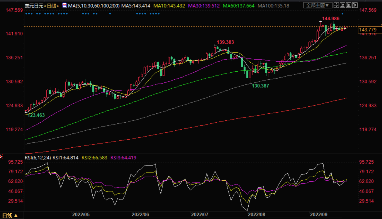Image resolution: width=382 pixels, height=219 pixels.
Task: Click the crosshair cursor icon in the top toolbar
Action: tap(336, 5)
